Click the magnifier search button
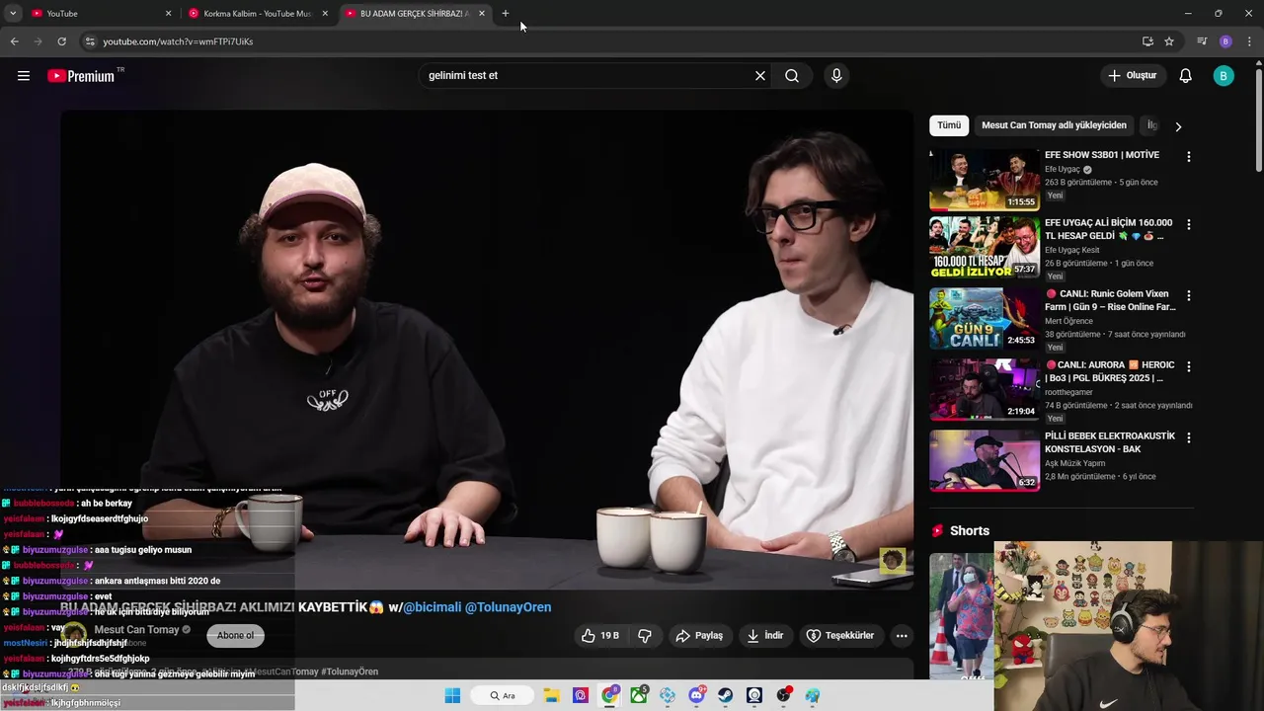This screenshot has height=711, width=1264. click(x=792, y=76)
